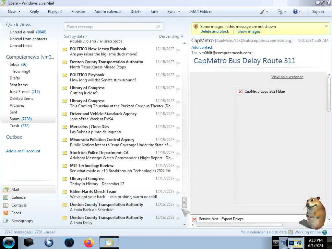Viewport: 332px width, 249px height.
Task: Click the preview pane horizontal scrollbar
Action: point(239,225)
